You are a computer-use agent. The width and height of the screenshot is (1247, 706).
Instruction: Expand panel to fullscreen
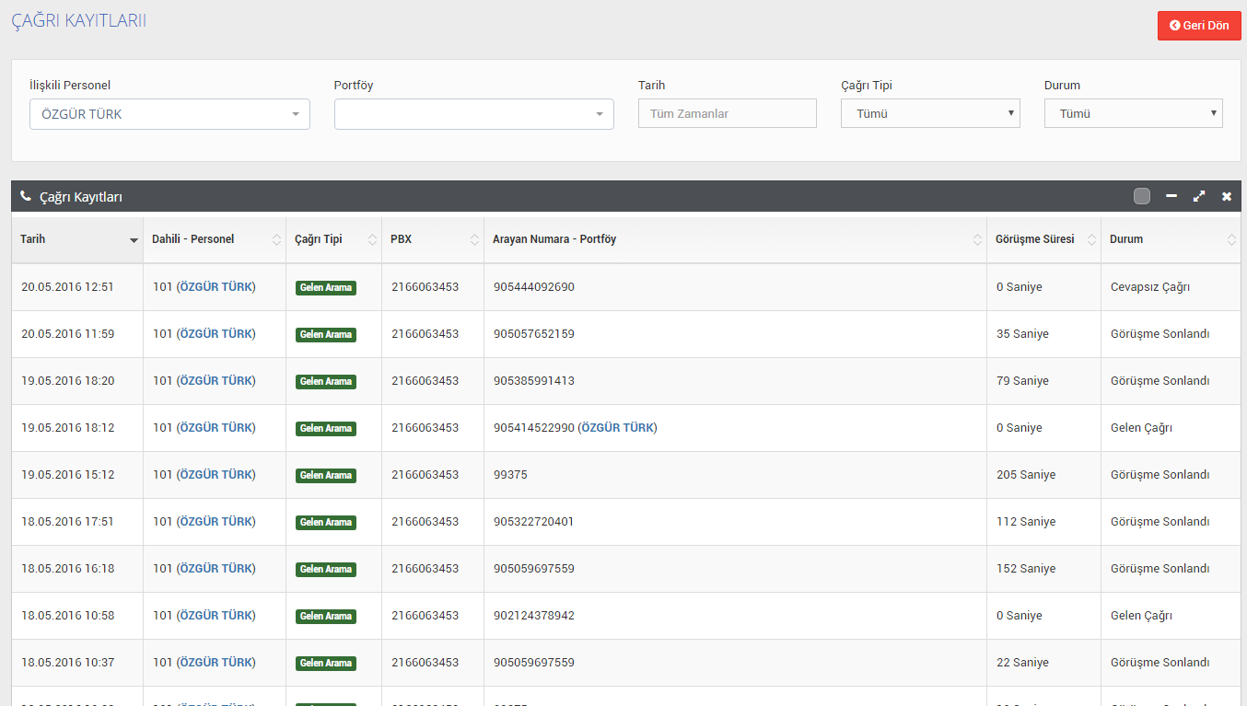(x=1199, y=196)
